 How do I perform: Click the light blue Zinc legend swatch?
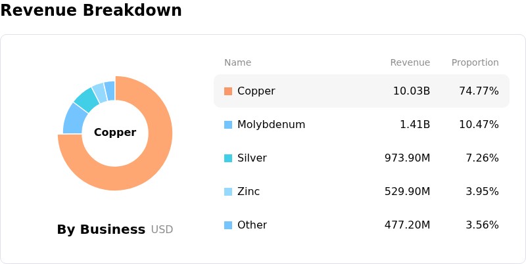(228, 192)
